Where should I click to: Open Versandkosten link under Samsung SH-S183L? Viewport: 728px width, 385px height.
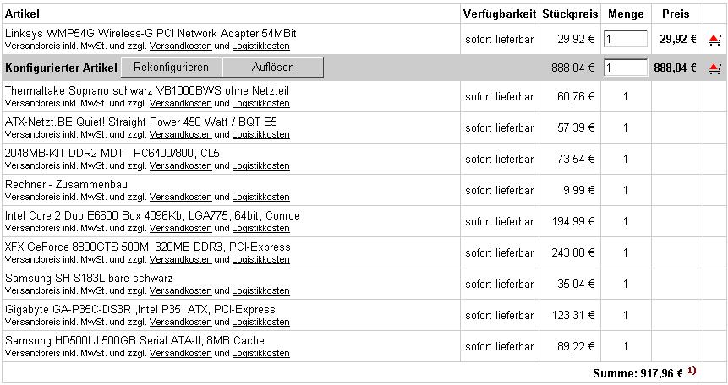point(180,290)
